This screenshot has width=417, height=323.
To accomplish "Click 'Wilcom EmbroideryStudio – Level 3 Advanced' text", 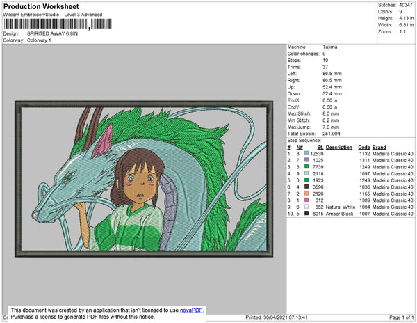I will pos(53,15).
